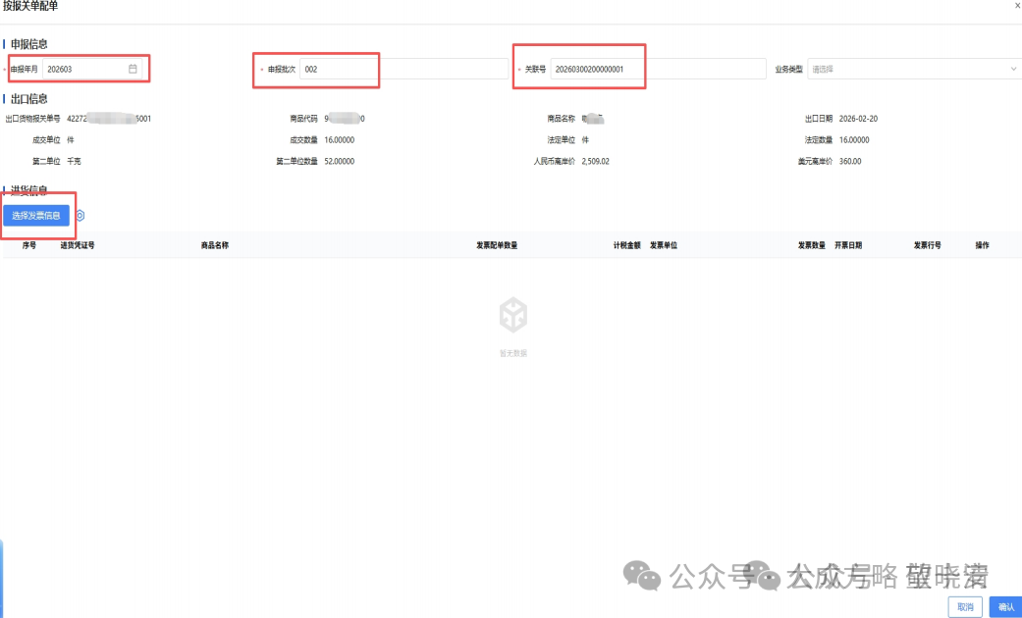
Task: Click the 选择发票信息 button
Action: (36, 216)
